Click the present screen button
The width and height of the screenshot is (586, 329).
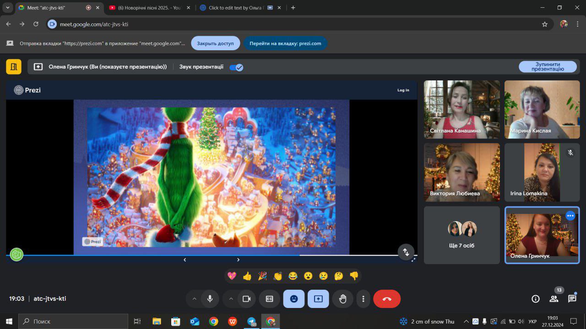click(x=318, y=299)
